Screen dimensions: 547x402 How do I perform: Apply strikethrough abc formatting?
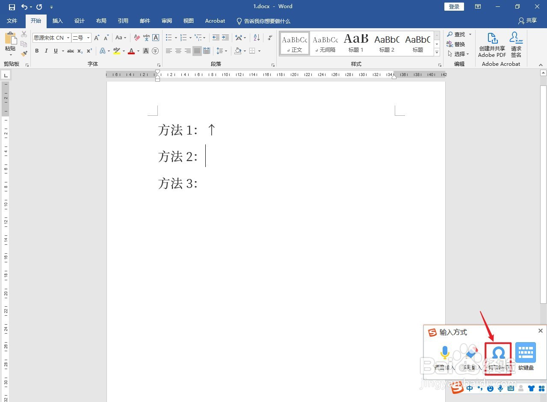[x=71, y=51]
